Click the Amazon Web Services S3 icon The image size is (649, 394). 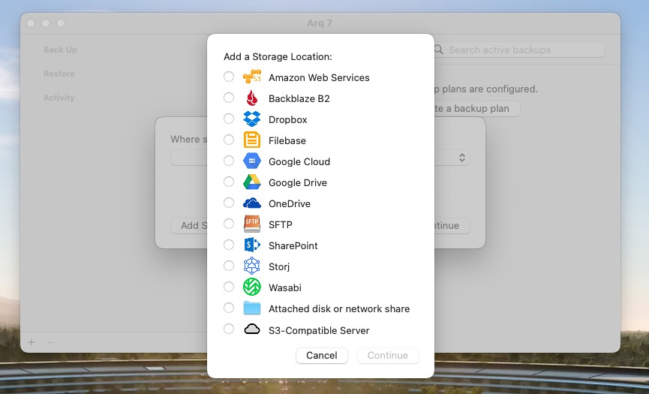[x=252, y=77]
